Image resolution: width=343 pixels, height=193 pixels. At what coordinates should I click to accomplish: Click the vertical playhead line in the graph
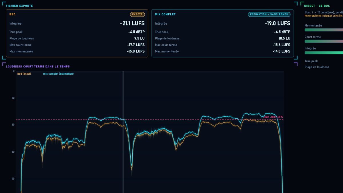click(x=123, y=132)
